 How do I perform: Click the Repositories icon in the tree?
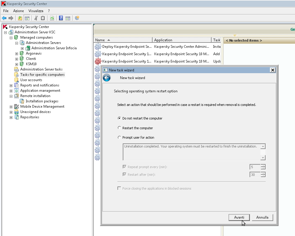click(x=17, y=117)
